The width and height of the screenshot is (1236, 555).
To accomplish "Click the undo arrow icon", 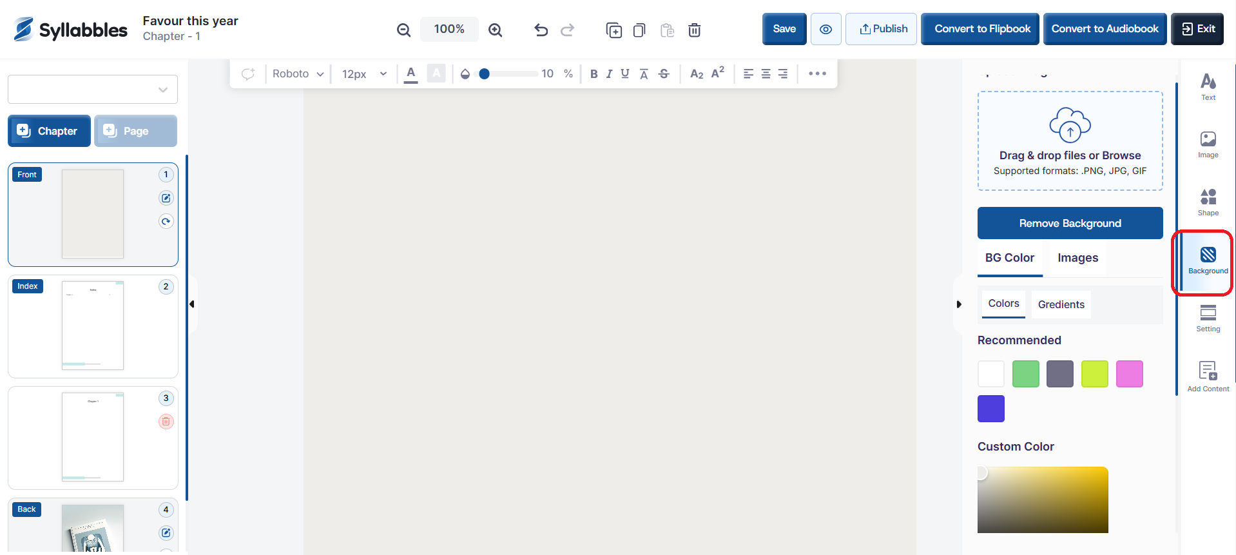I will click(541, 30).
